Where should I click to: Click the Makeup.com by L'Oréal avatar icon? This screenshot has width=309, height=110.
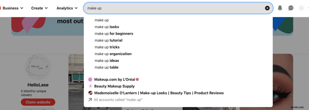point(90,79)
